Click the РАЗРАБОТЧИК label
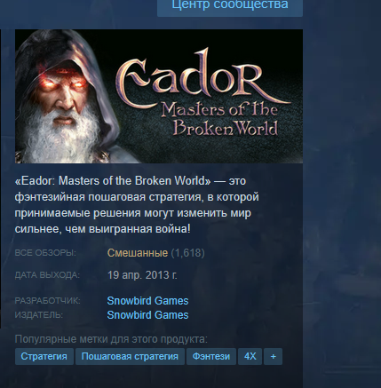381x388 pixels. 47,301
